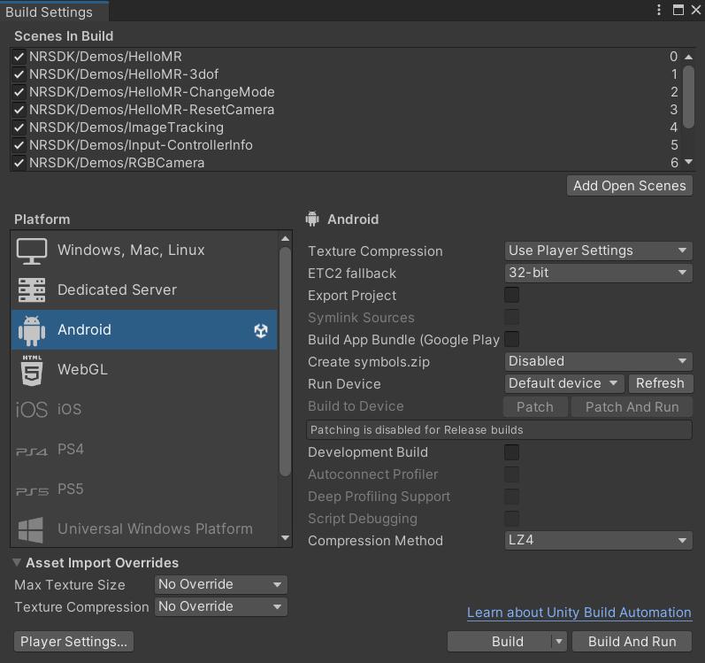Open the window's three-dot options menu
Viewport: 705px width, 663px height.
(659, 11)
